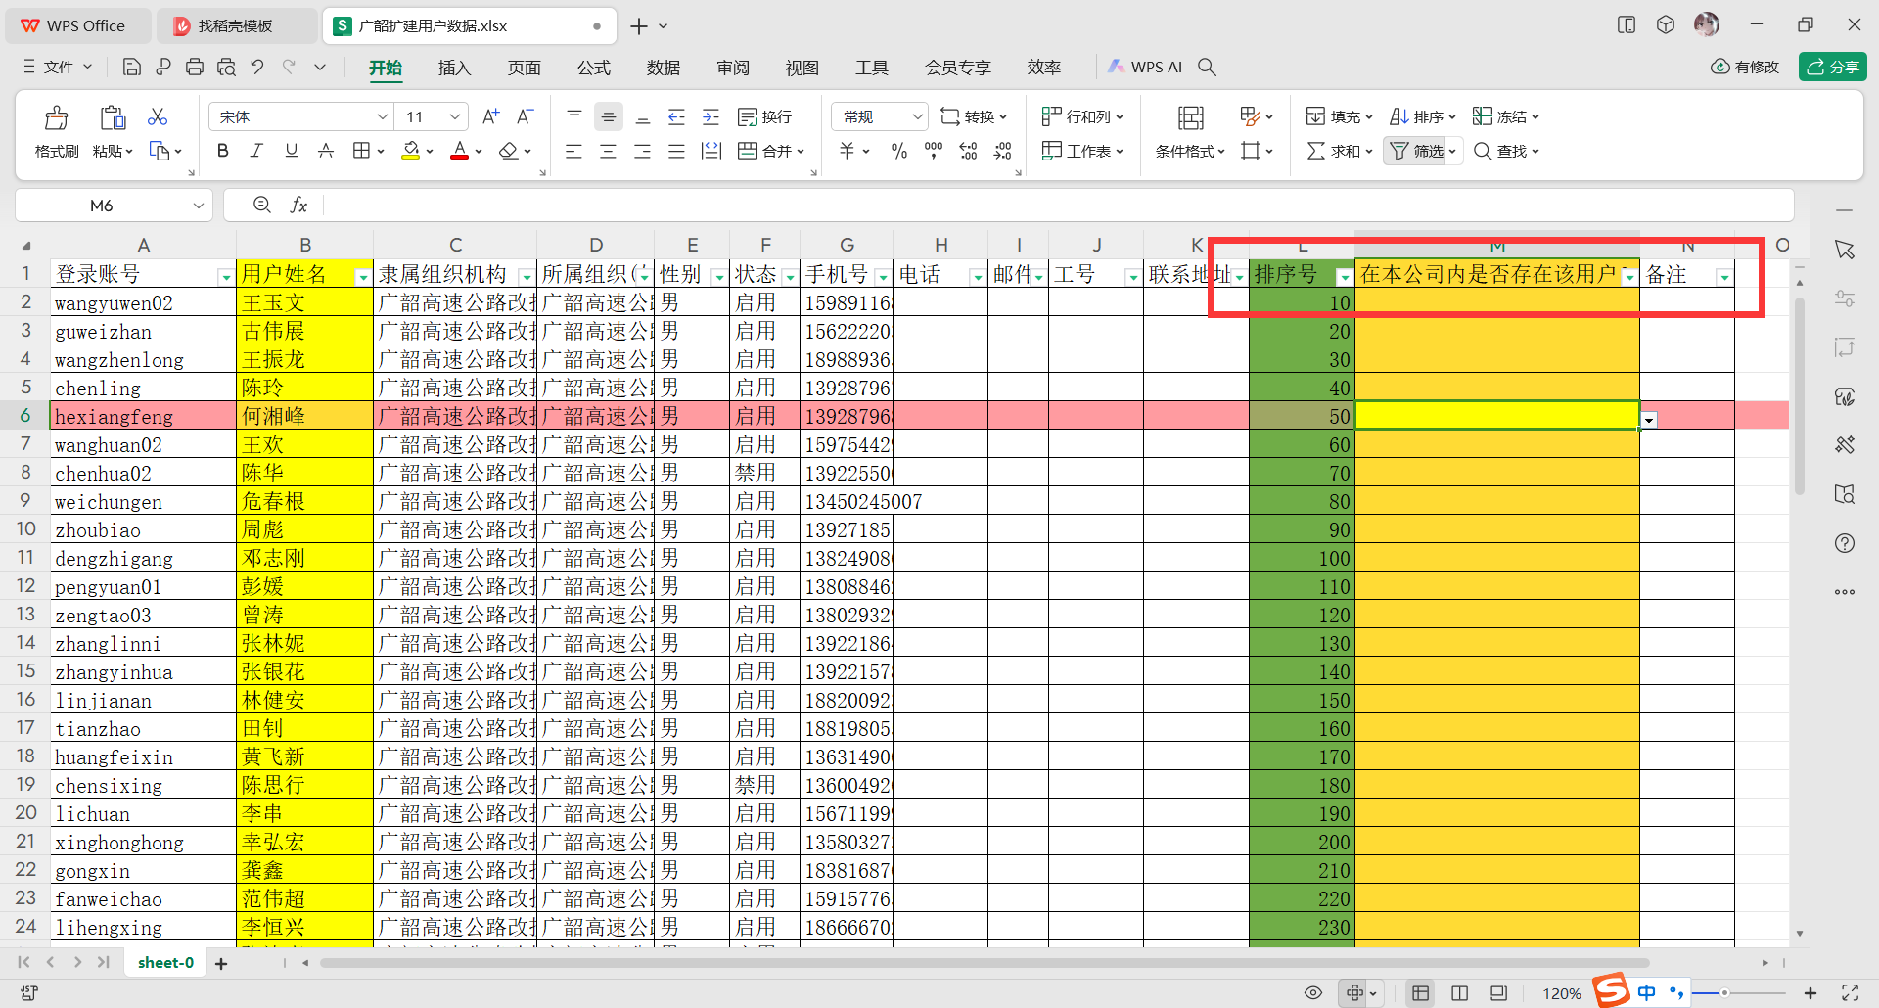The width and height of the screenshot is (1879, 1008).
Task: Click the Format Painter (格式刷) icon
Action: (x=56, y=129)
